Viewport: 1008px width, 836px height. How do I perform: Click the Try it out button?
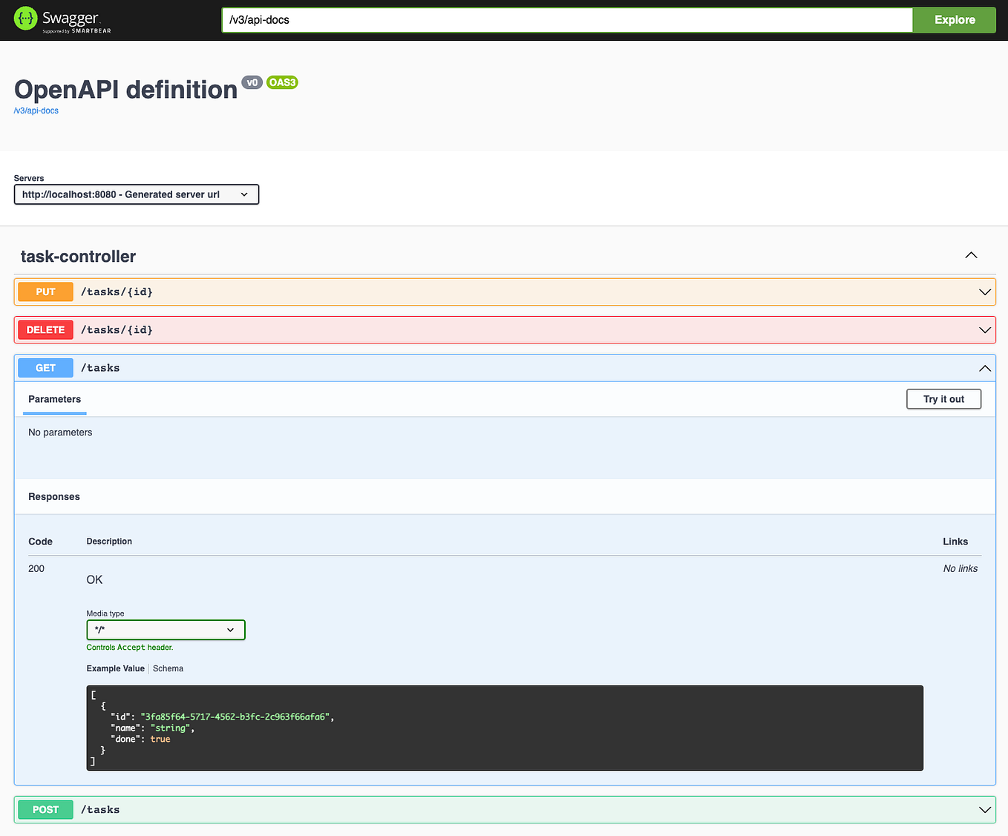tap(943, 399)
